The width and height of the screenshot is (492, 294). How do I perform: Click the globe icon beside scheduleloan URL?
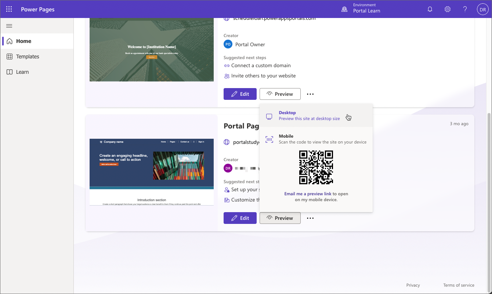[226, 18]
